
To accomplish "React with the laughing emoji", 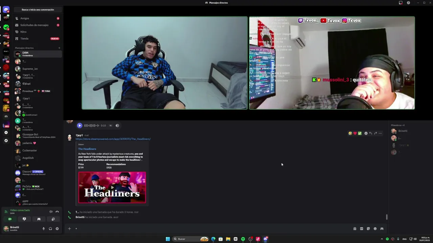I will pyautogui.click(x=350, y=133).
